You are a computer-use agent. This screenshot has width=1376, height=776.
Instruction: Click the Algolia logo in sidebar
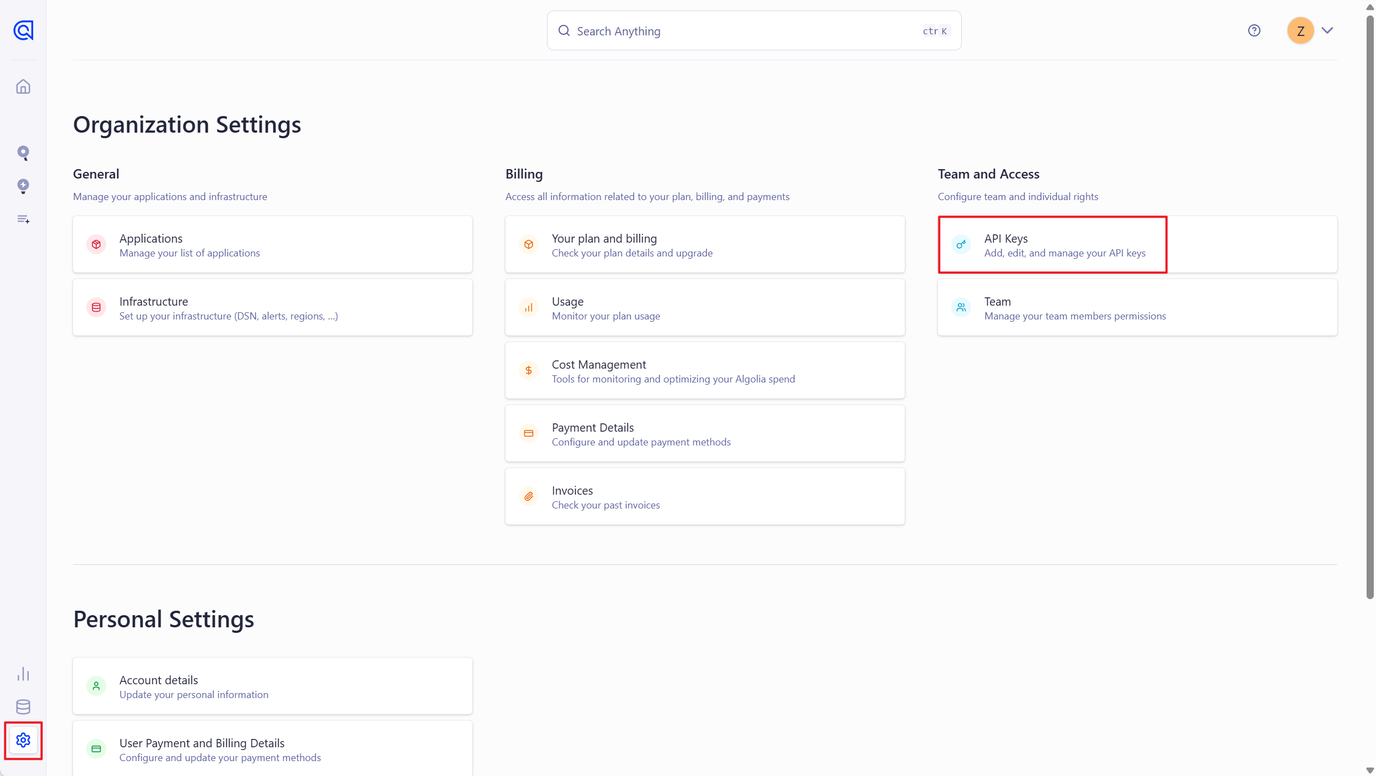(x=23, y=30)
